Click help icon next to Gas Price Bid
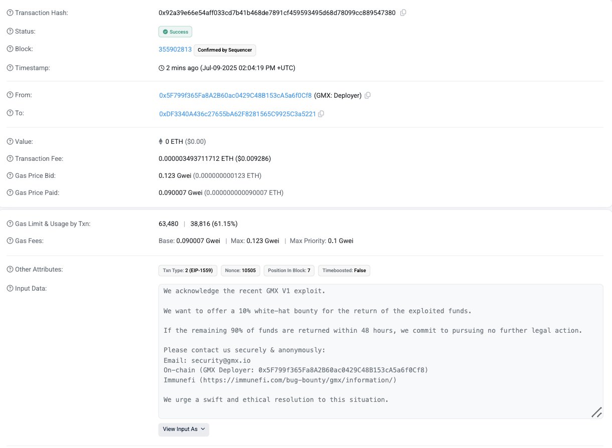Screen dimensions: 612x448 pos(10,175)
